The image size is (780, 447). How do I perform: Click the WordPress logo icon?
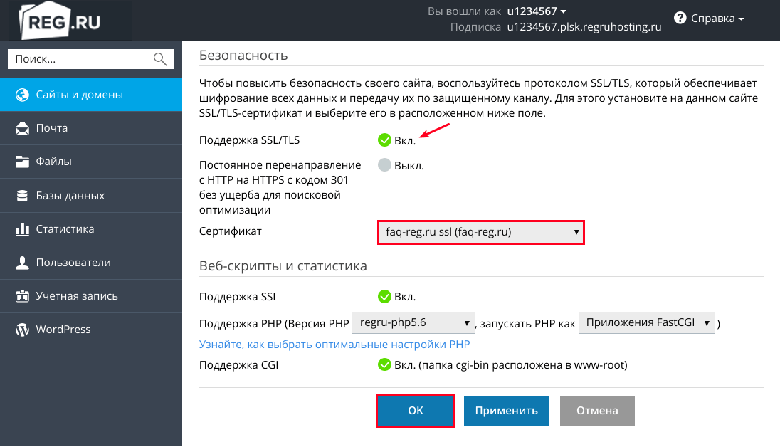[x=22, y=330]
